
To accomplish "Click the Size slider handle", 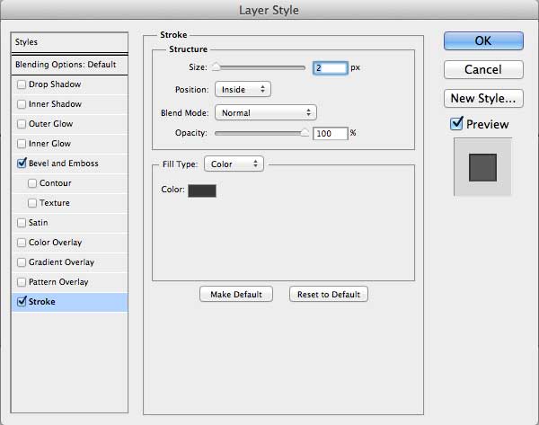I will 216,66.
